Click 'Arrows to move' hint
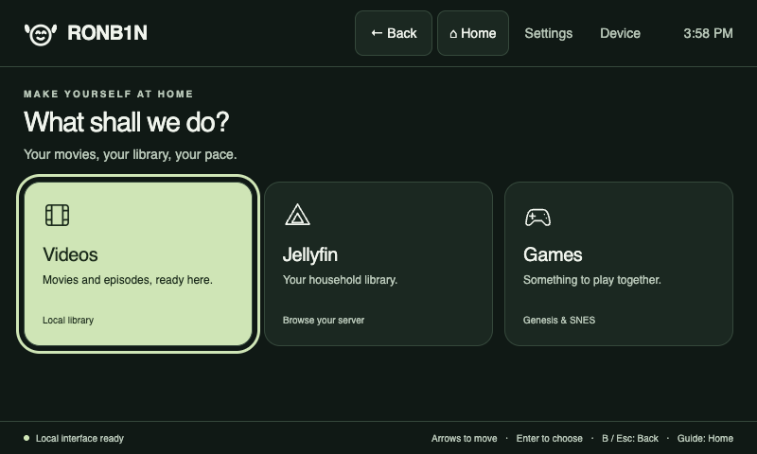757x454 pixels. tap(464, 438)
